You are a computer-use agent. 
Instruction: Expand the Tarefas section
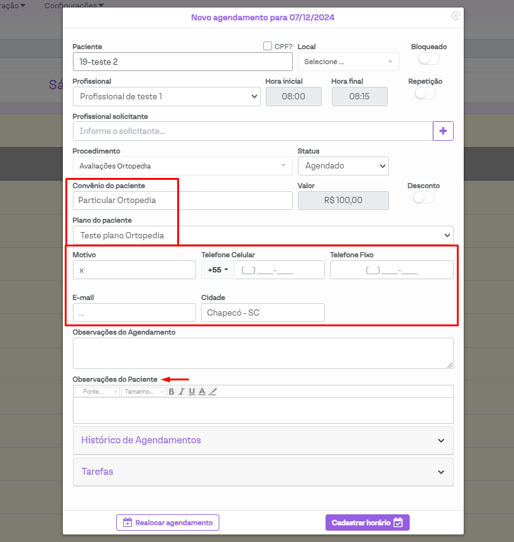point(263,472)
